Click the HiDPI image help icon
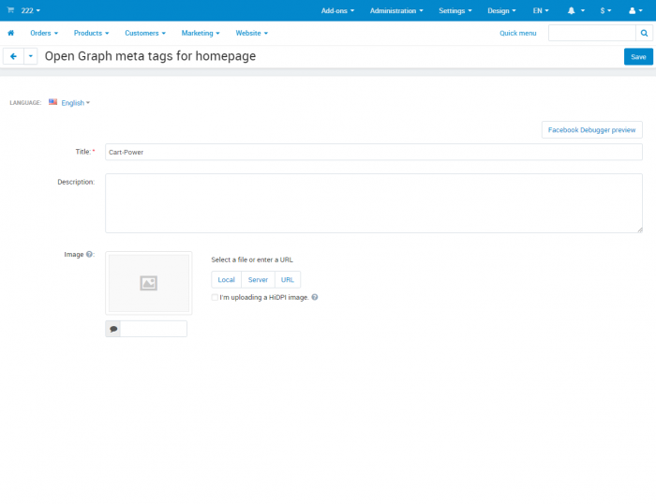Image resolution: width=656 pixels, height=504 pixels. coord(315,297)
